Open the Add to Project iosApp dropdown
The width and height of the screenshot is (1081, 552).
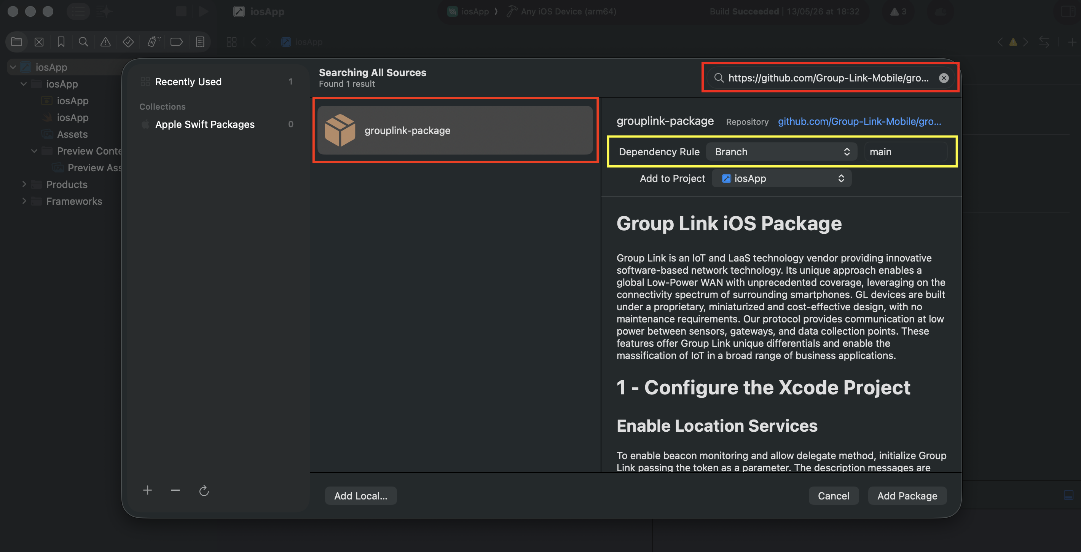781,179
